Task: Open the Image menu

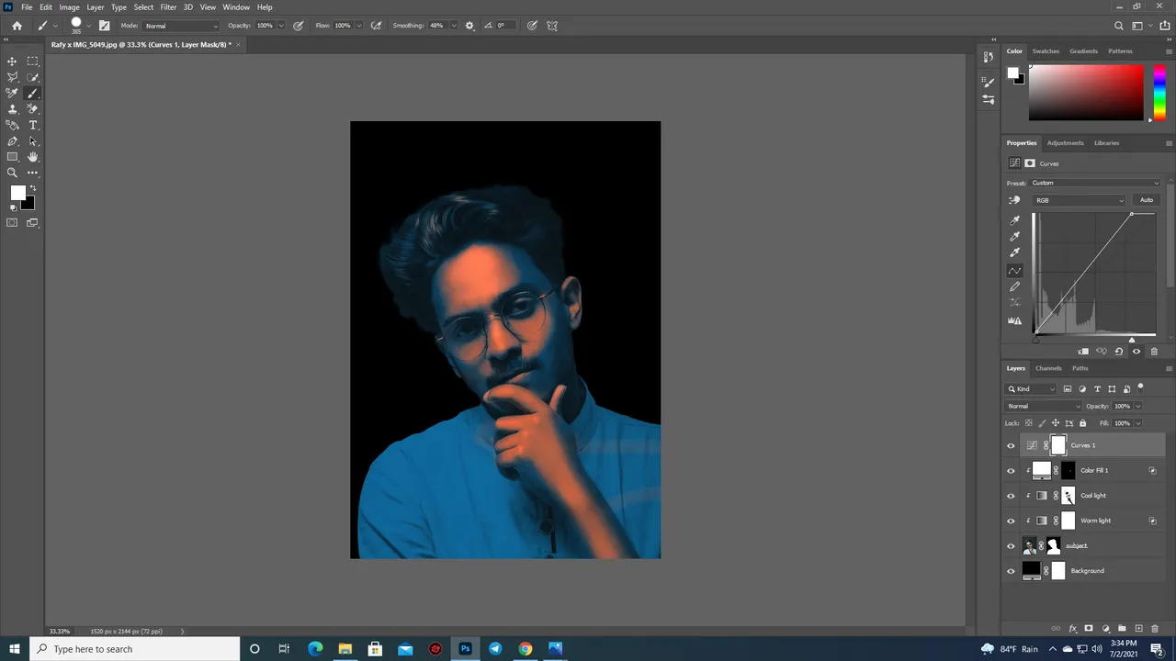Action: tap(69, 7)
